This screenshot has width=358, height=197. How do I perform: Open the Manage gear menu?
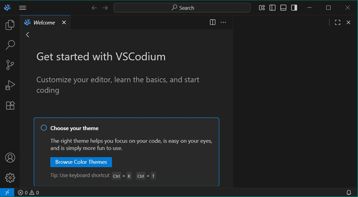[x=10, y=178]
